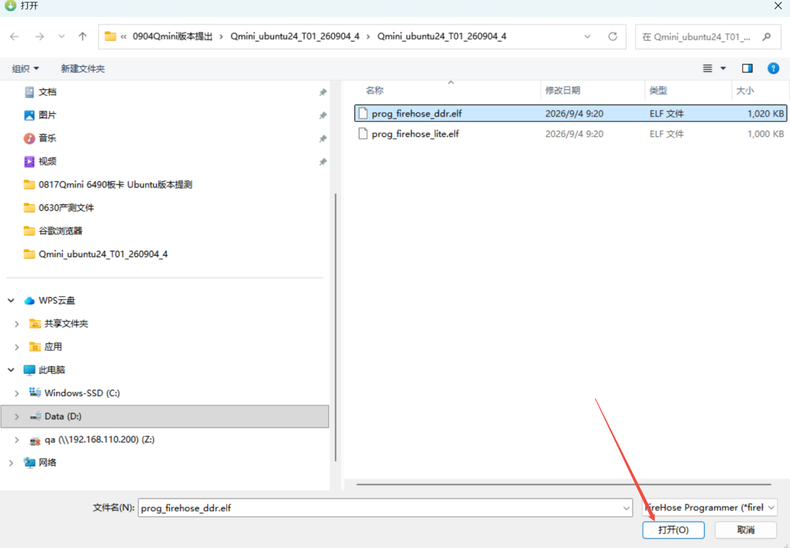Open the 0630产测文件 folder

point(66,207)
